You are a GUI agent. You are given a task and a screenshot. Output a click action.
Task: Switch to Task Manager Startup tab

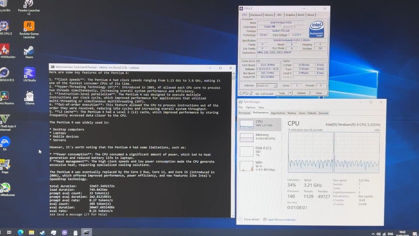pyautogui.click(x=292, y=113)
